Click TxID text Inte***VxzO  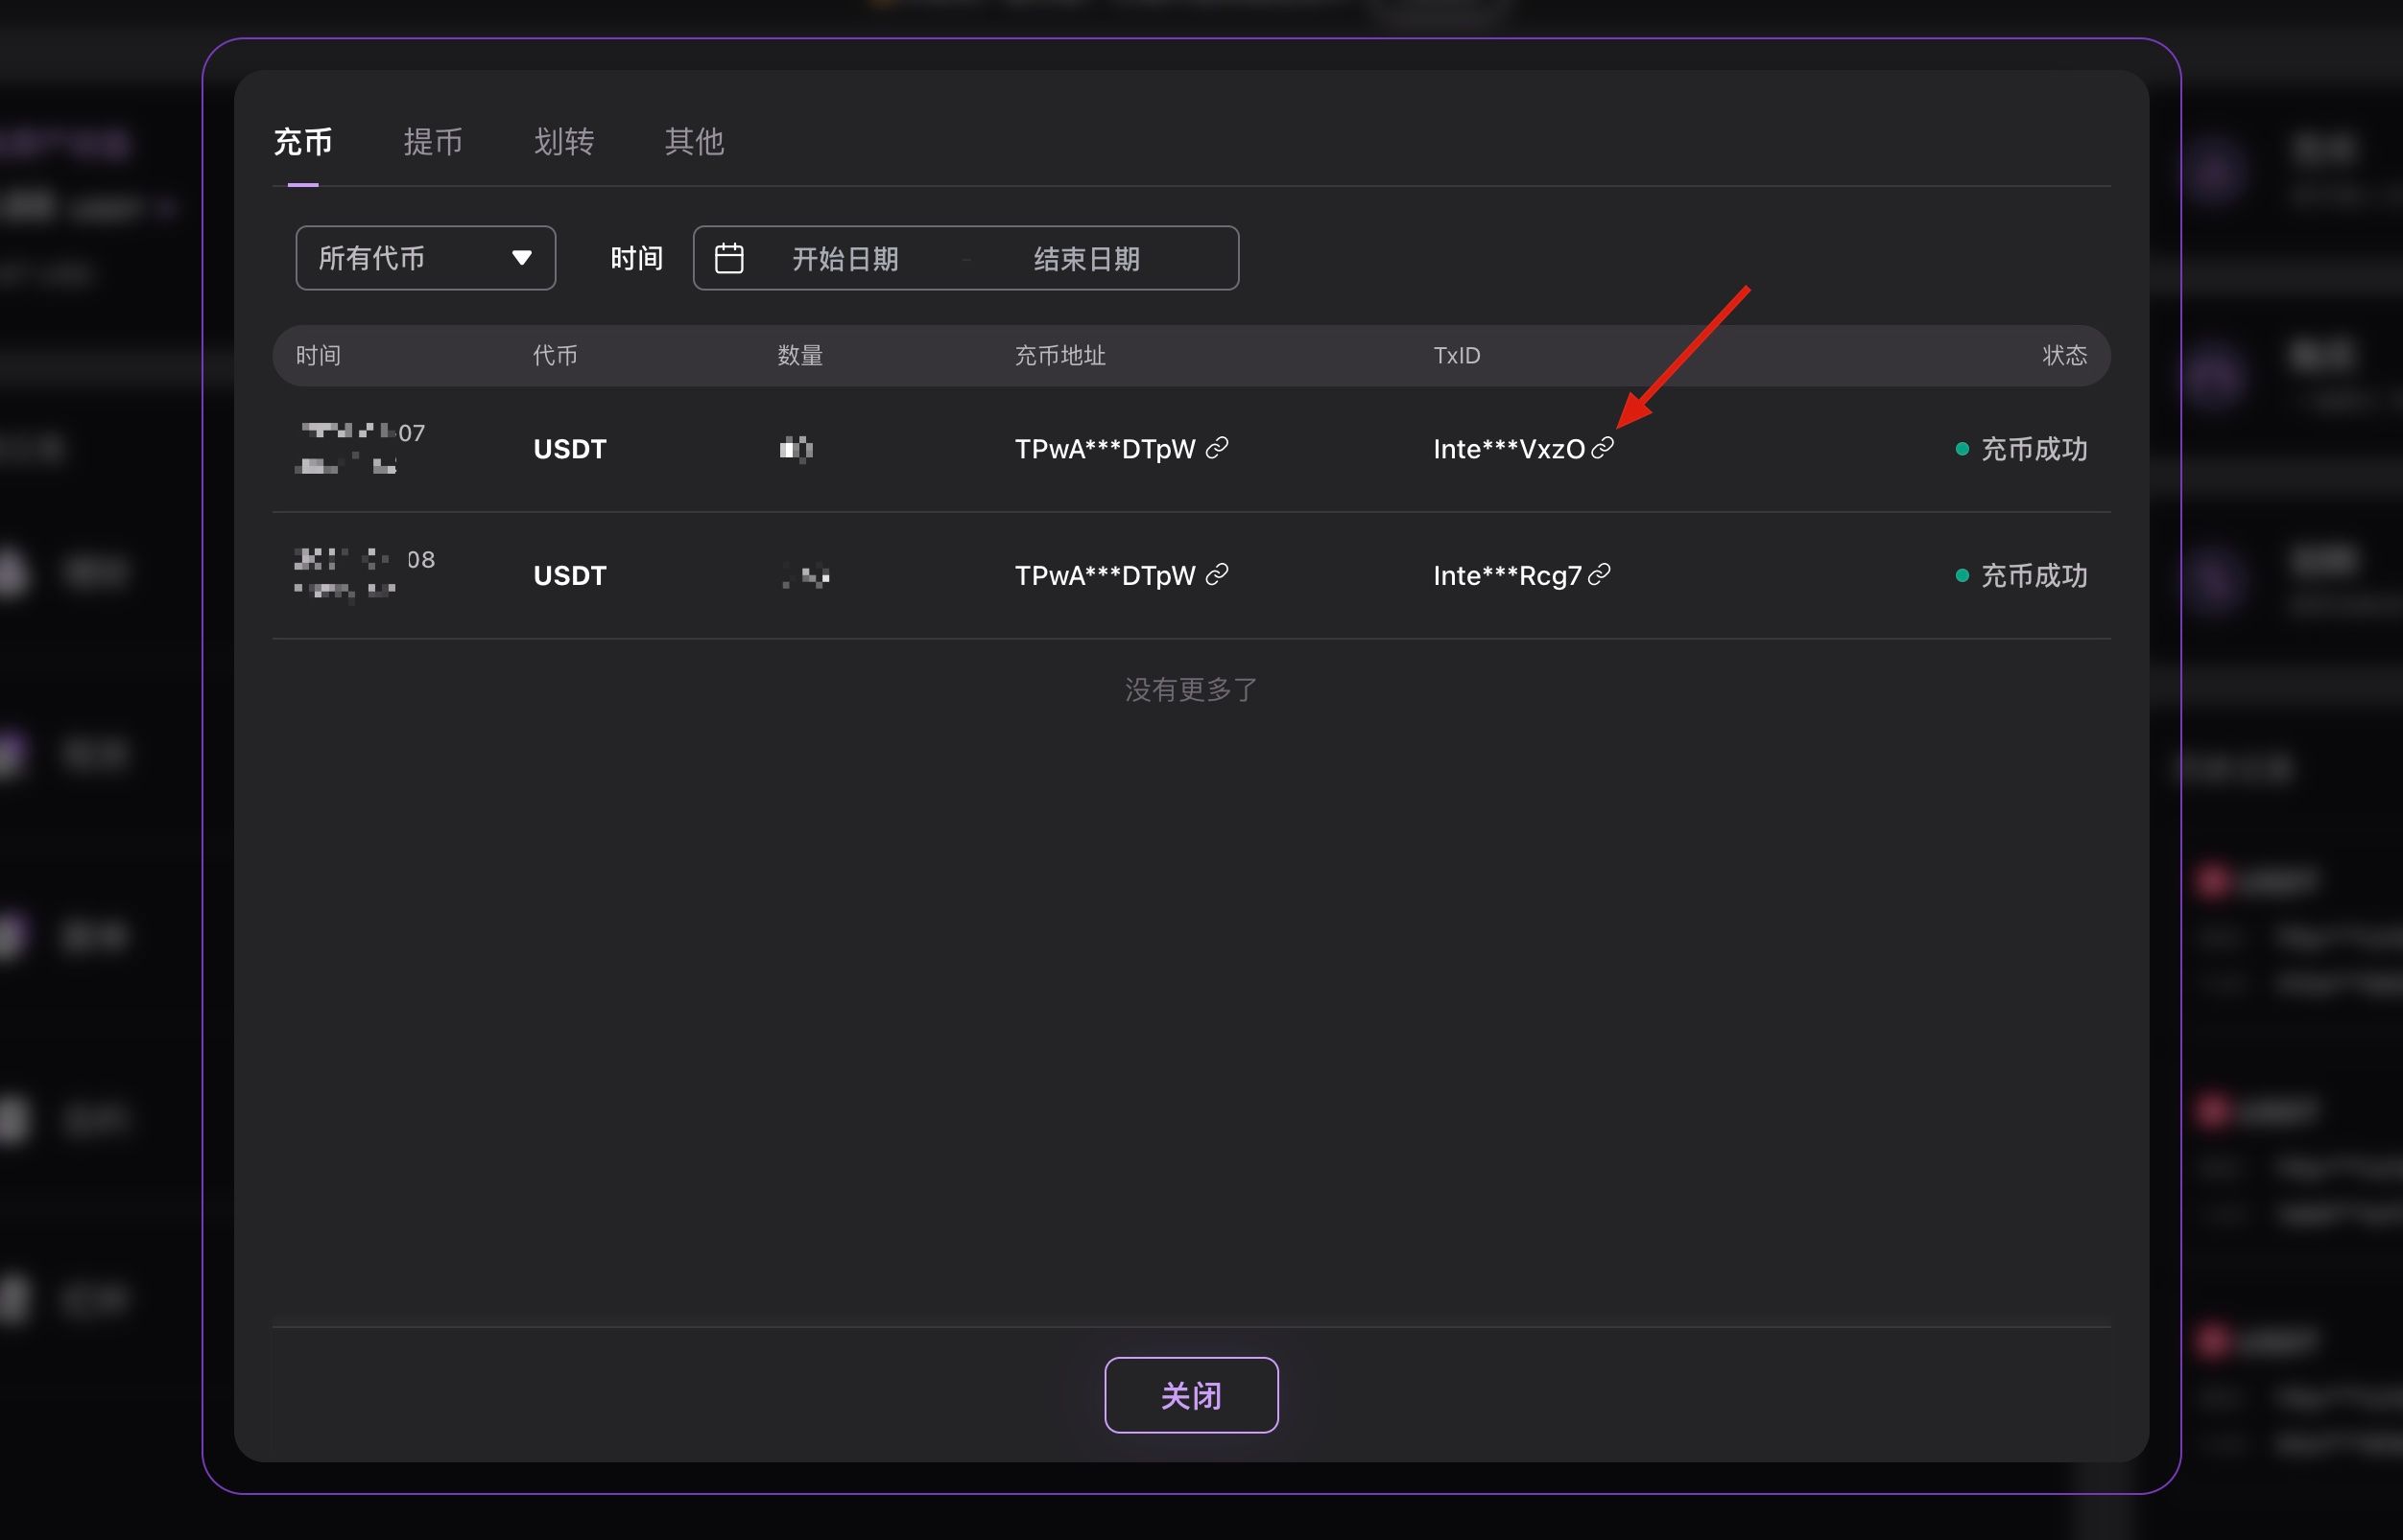(1509, 449)
